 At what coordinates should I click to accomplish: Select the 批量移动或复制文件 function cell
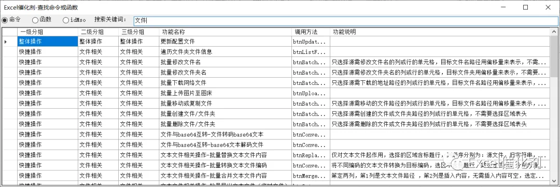click(226, 104)
